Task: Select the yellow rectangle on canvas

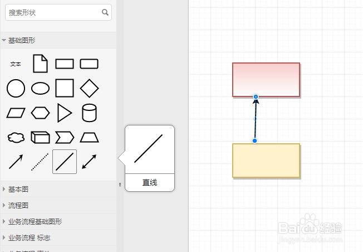Action: coord(266,161)
